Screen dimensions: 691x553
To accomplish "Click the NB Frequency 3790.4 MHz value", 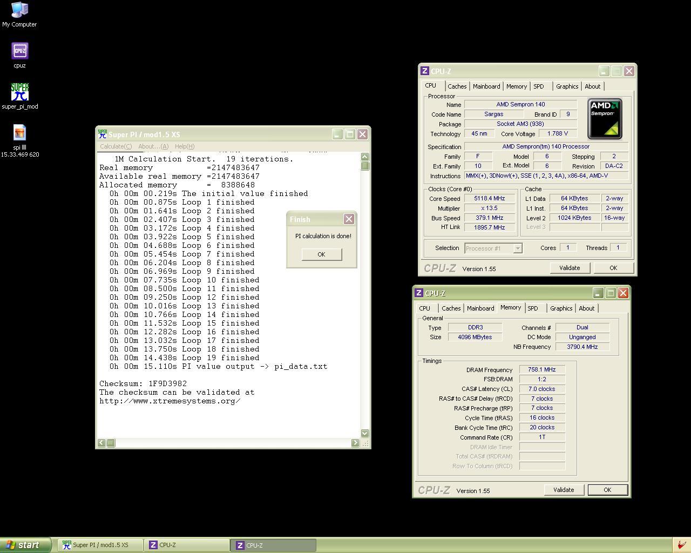I will pyautogui.click(x=582, y=347).
